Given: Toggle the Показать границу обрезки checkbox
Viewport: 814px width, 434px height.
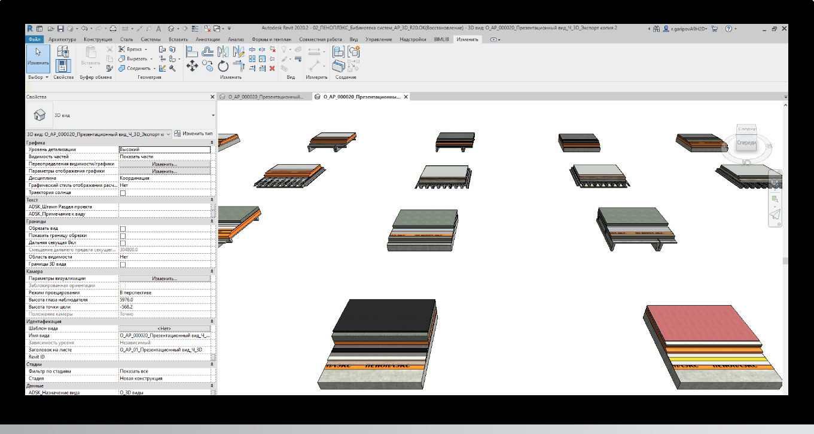Looking at the screenshot, I should click(123, 236).
